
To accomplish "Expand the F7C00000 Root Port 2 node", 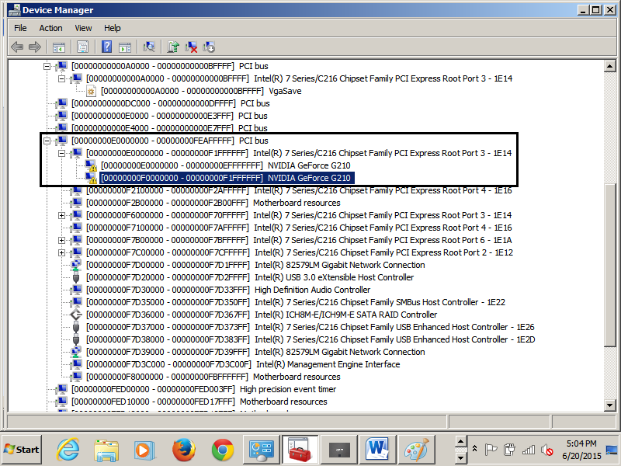I will tap(61, 253).
